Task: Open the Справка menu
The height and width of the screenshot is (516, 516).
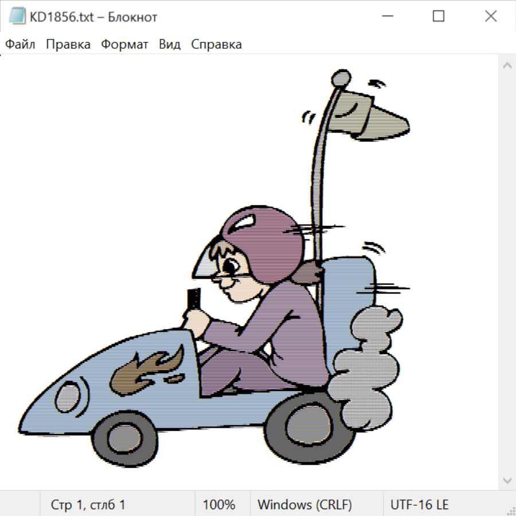Action: click(216, 45)
